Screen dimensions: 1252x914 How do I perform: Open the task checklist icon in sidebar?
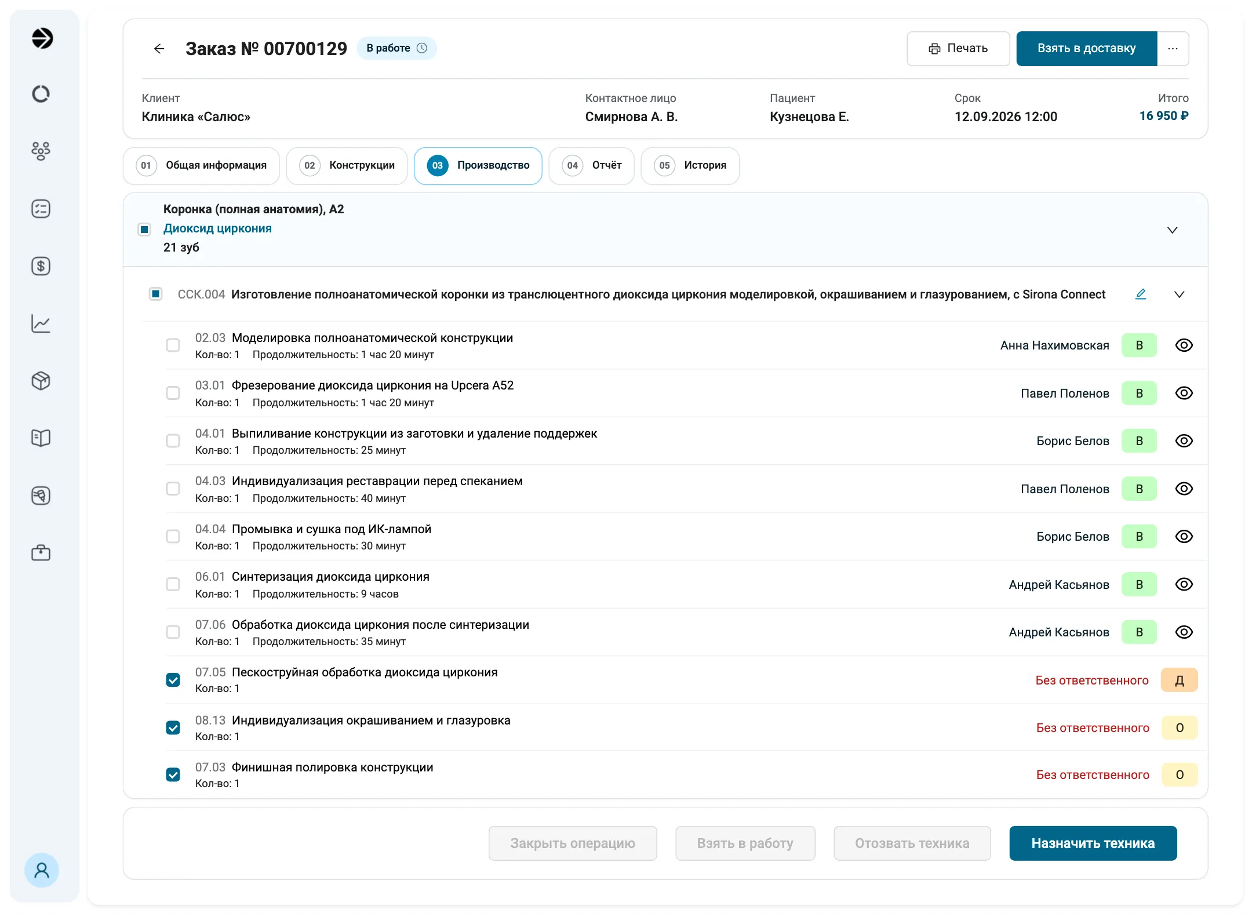(41, 209)
